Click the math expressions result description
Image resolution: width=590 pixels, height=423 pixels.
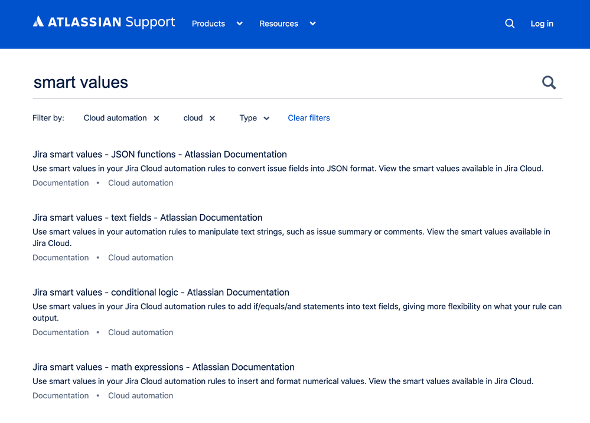click(283, 381)
